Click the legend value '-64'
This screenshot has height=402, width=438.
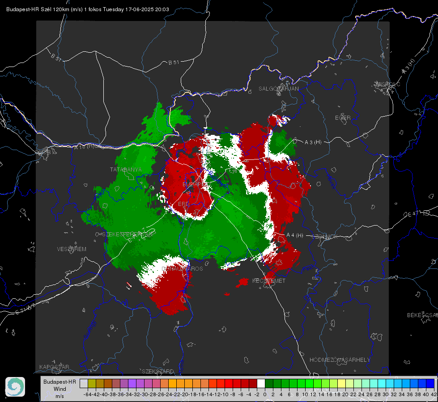click(88, 394)
